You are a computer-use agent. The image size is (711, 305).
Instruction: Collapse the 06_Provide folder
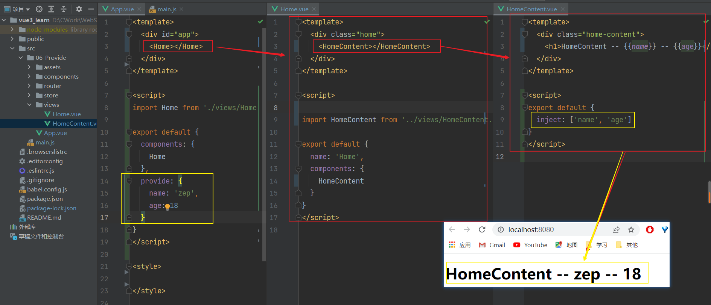pyautogui.click(x=21, y=58)
